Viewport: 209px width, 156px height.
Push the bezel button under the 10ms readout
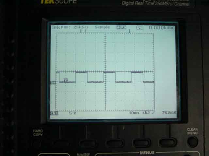click(x=141, y=143)
